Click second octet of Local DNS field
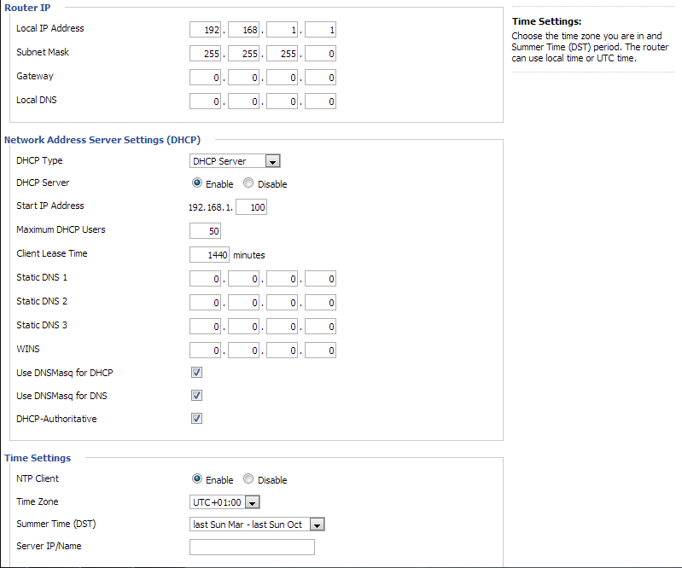Image resolution: width=682 pixels, height=568 pixels. 243,101
